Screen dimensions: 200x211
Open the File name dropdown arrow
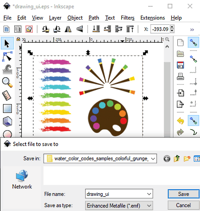(x=149, y=194)
